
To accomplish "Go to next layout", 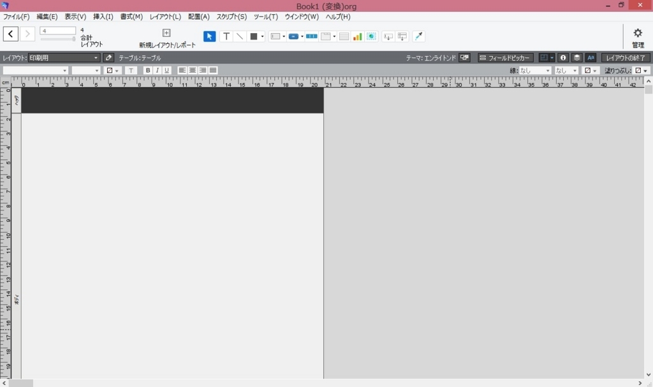I will pyautogui.click(x=27, y=34).
